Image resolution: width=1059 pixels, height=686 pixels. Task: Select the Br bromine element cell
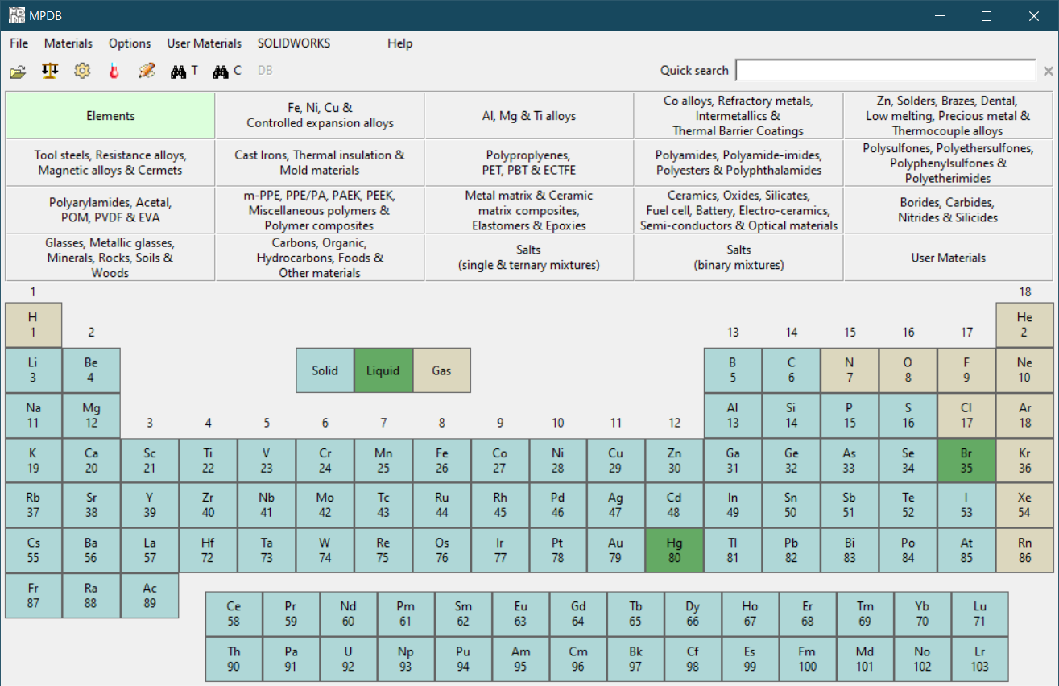coord(966,461)
